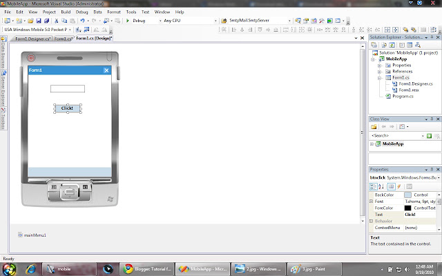Viewport: 442px width, 276px height.
Task: Expand the Font property row
Action: (372, 201)
